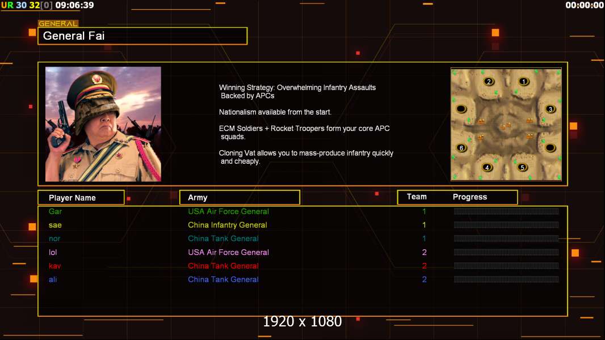This screenshot has width=605, height=340.
Task: Click the UR 30 32 counter overlay
Action: click(27, 5)
